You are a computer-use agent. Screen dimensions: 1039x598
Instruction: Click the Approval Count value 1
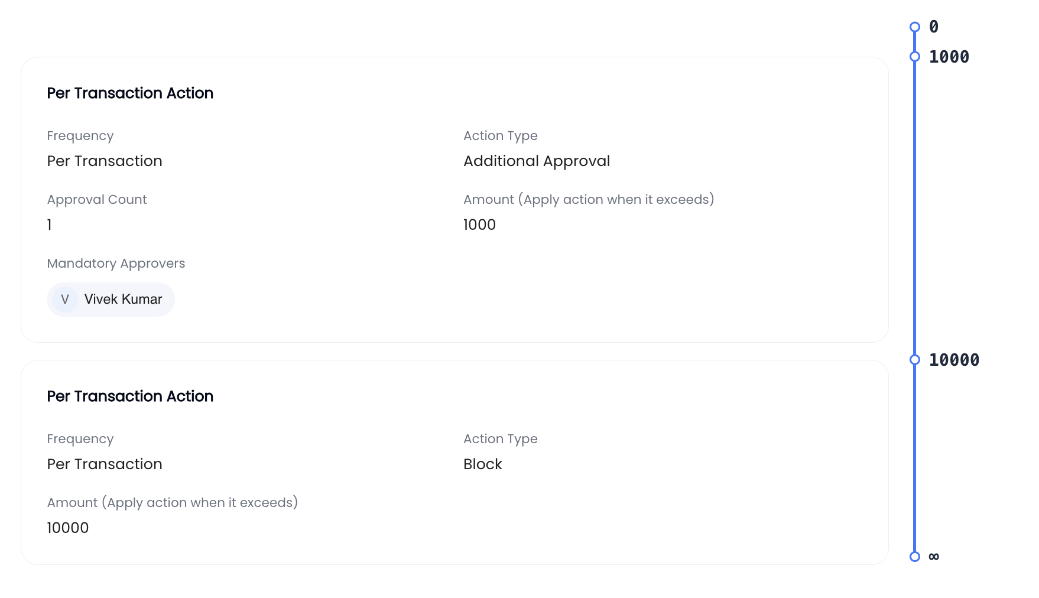click(50, 225)
